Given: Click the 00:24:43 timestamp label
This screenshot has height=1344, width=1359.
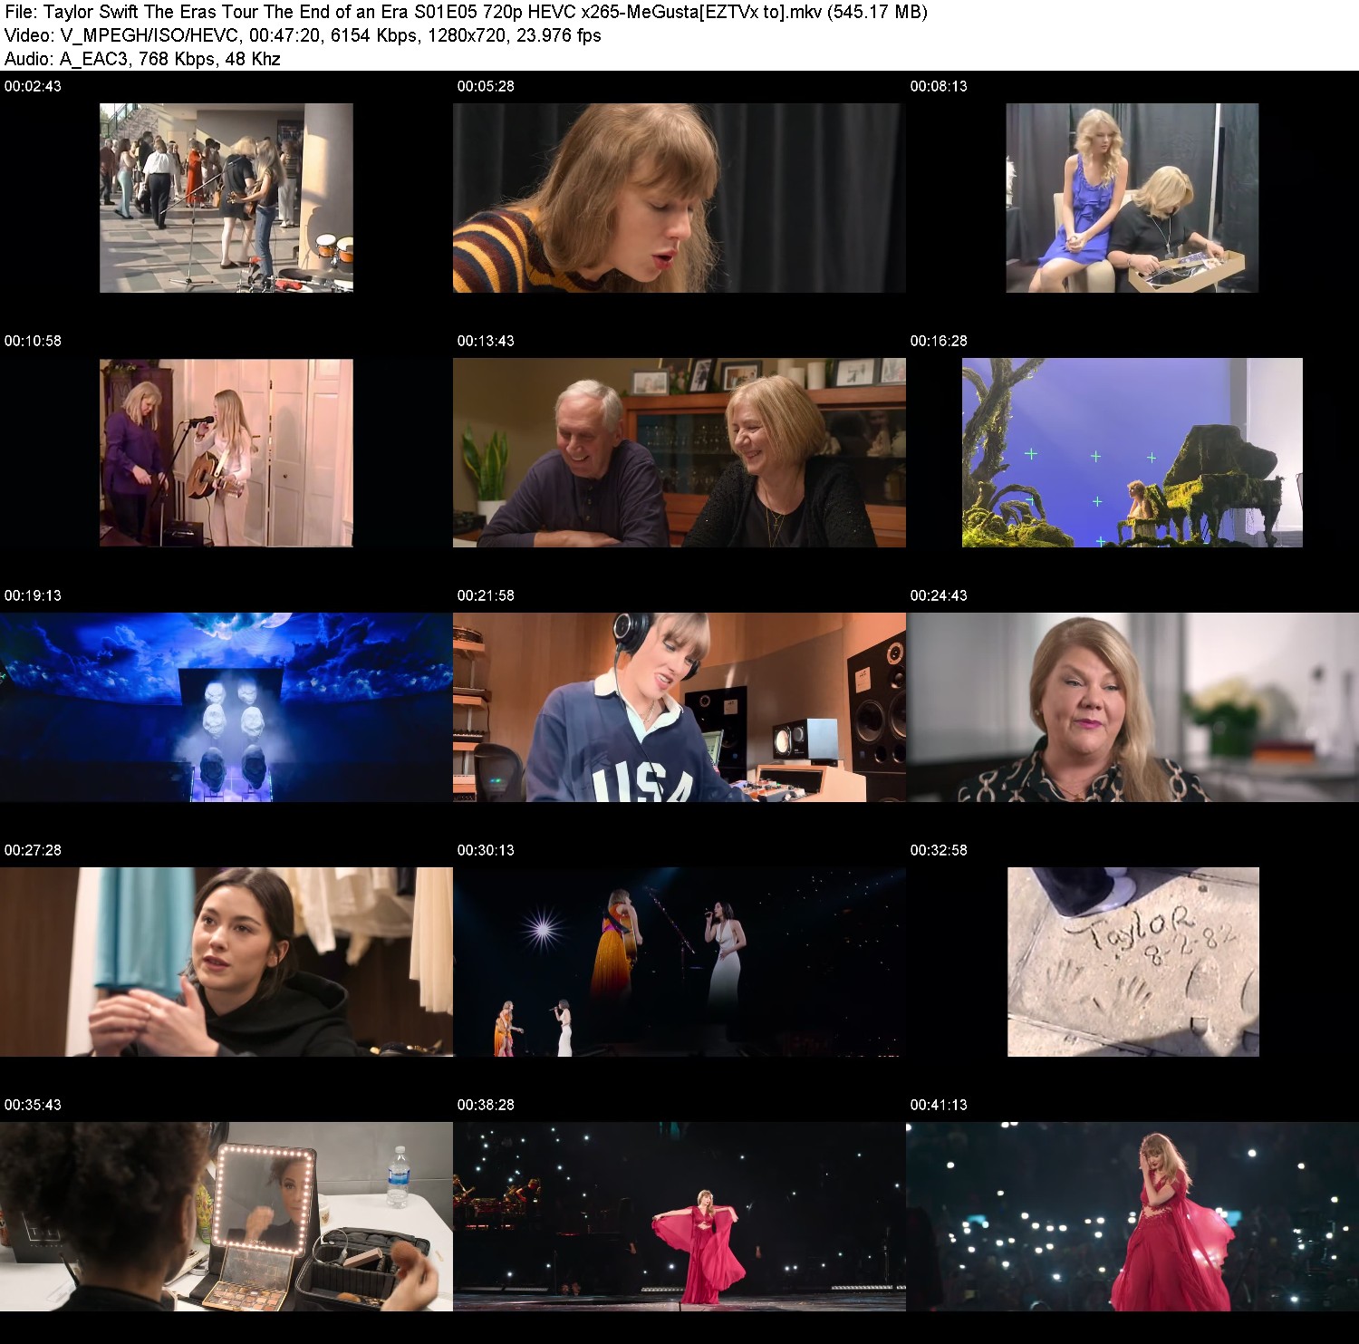Looking at the screenshot, I should pos(939,595).
